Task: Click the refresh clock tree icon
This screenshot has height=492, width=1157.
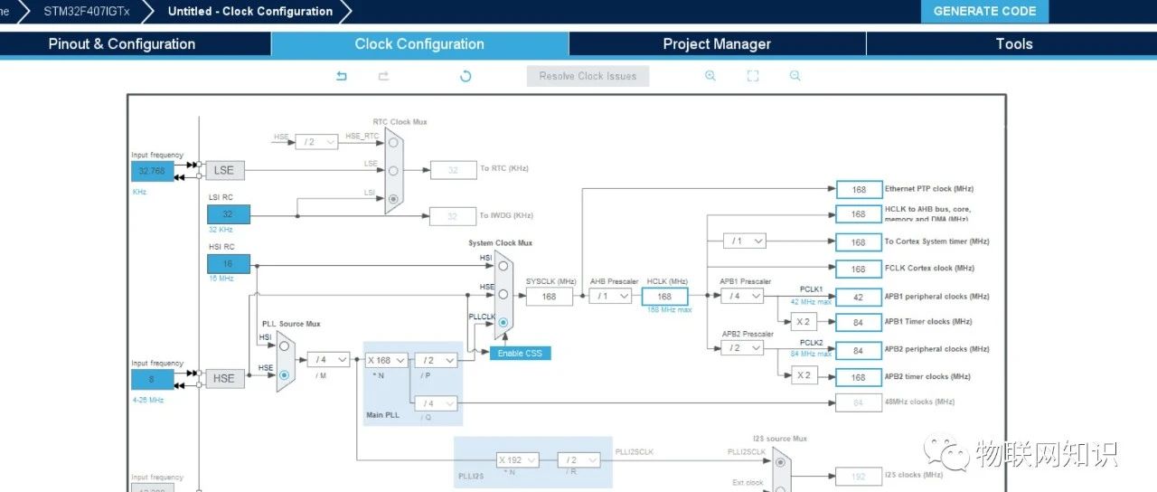Action: coord(466,76)
